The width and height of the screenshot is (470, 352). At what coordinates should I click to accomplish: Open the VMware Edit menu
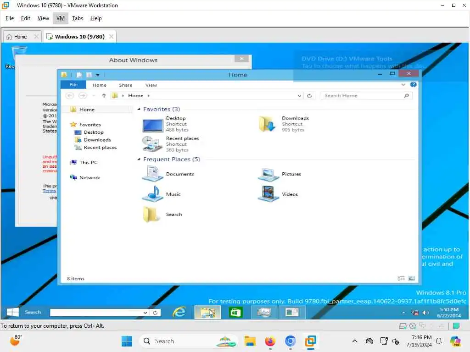tap(26, 18)
